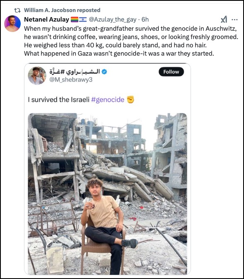Screen dimensions: 244x279
Task: Click the Netanel Azulay display name
Action: pos(46,20)
